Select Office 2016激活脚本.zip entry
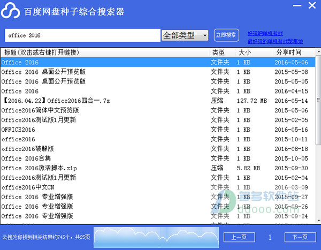 [x=158, y=168]
